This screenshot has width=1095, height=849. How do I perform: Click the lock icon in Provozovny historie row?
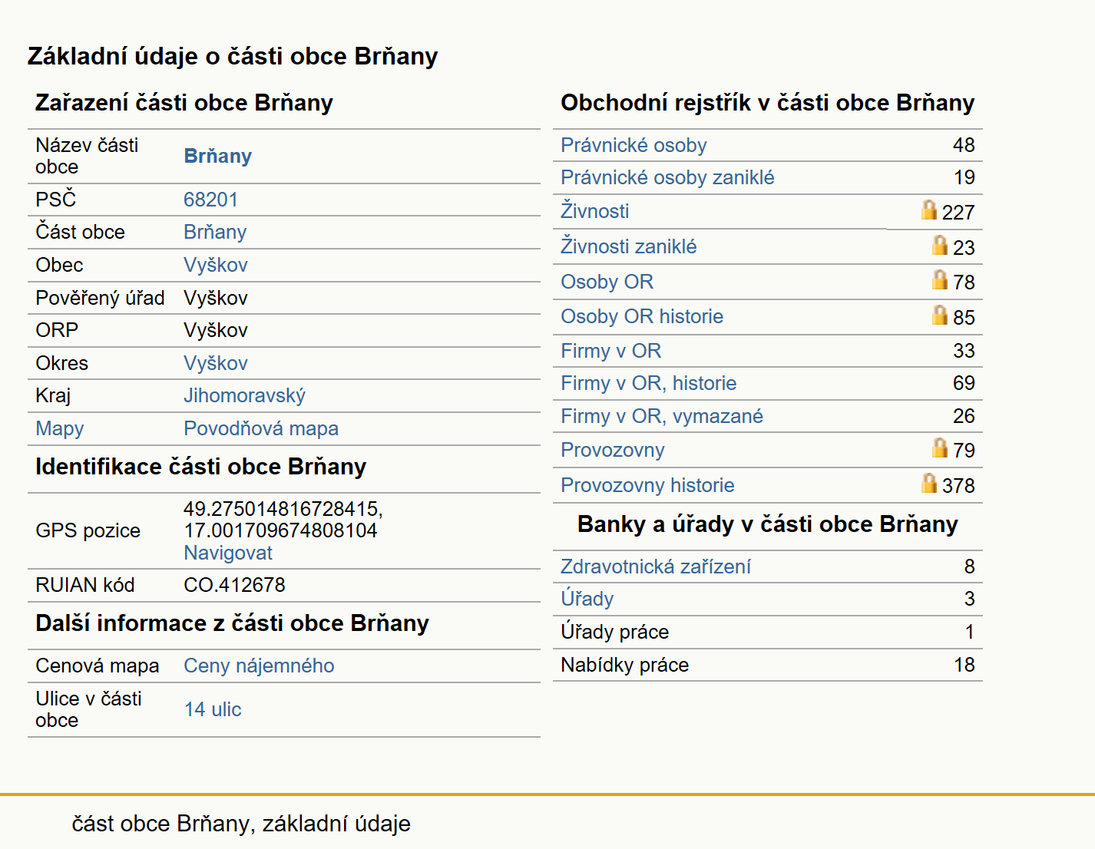pos(929,483)
